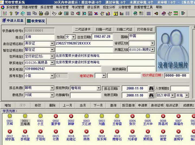Click the teal notepad toolbar icon

[135, 13]
